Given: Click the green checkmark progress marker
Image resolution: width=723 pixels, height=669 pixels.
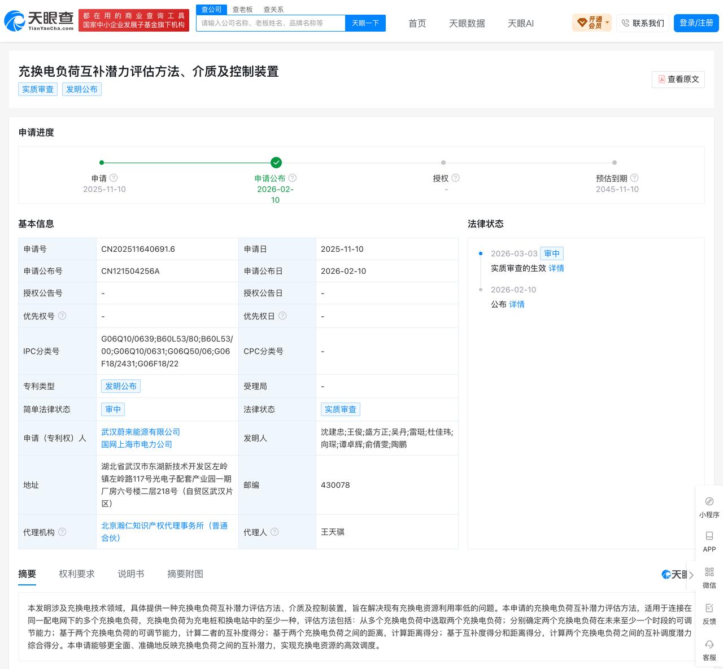Looking at the screenshot, I should (x=276, y=163).
